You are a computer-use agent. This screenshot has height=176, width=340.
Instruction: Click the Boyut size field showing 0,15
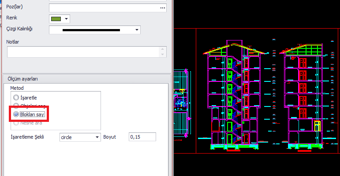[x=142, y=137]
